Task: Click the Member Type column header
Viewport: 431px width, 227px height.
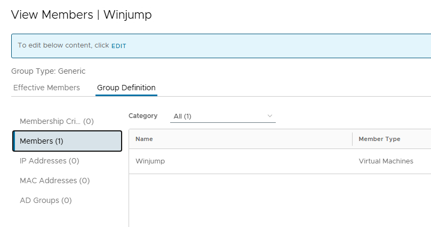Action: [379, 139]
